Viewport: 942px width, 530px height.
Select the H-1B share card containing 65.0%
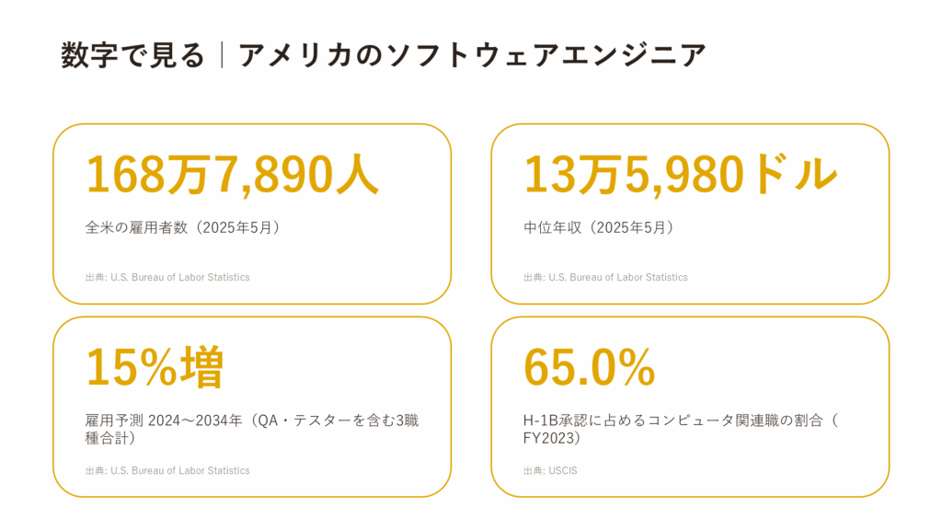click(x=690, y=407)
